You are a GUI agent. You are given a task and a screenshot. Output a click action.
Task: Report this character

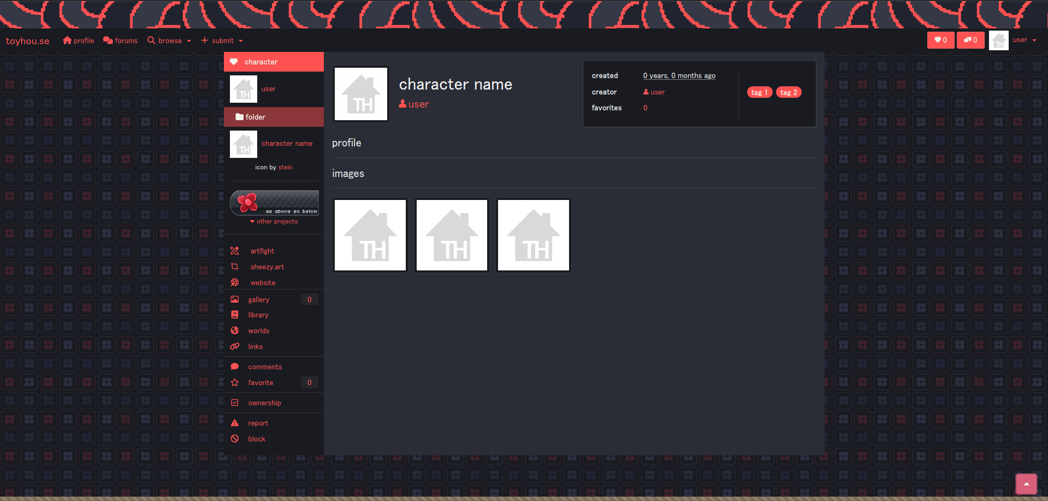(x=258, y=423)
